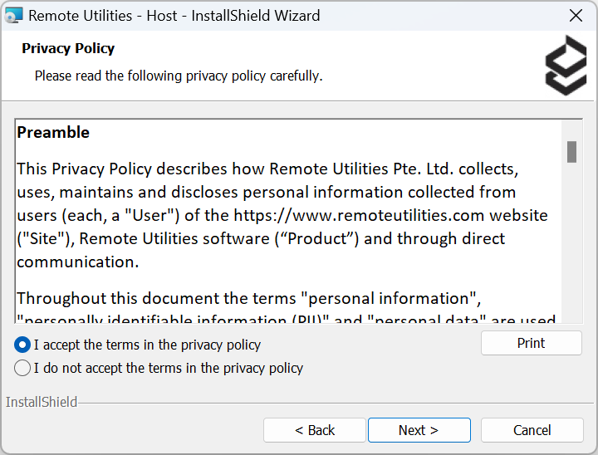
Task: Close the InstallShield Wizard window
Action: (576, 16)
